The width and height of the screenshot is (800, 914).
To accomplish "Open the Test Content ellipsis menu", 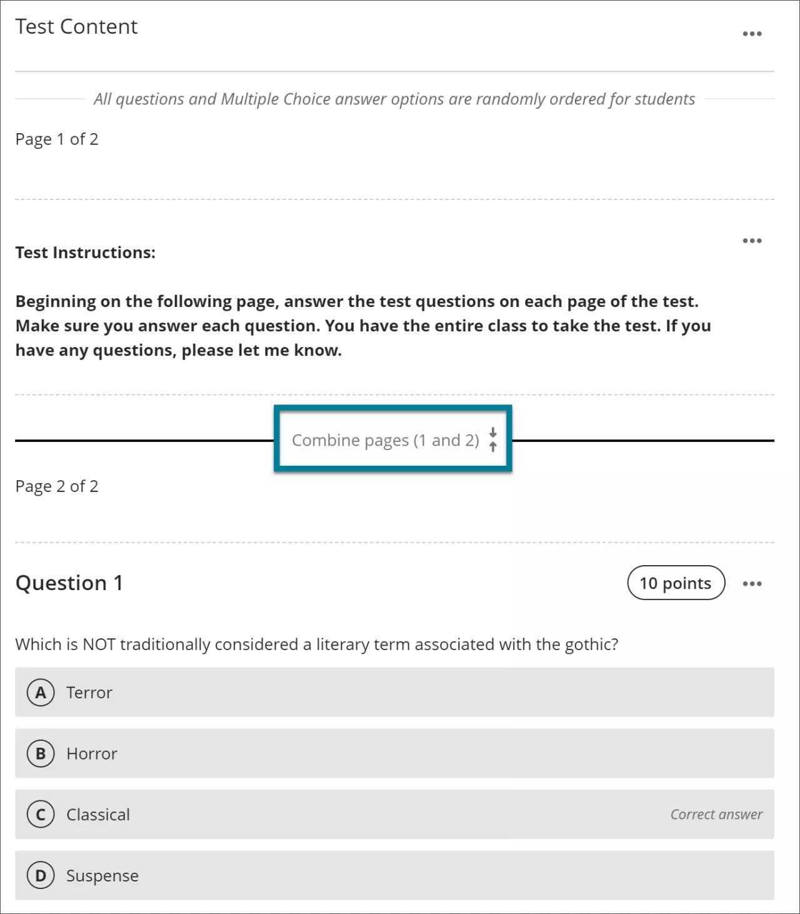I will [x=752, y=33].
